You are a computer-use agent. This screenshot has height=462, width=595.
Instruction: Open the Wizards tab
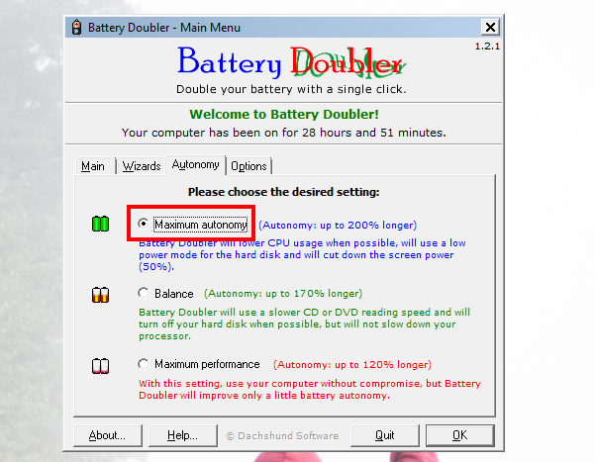pyautogui.click(x=142, y=166)
